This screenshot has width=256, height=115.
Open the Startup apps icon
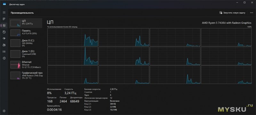[4, 39]
